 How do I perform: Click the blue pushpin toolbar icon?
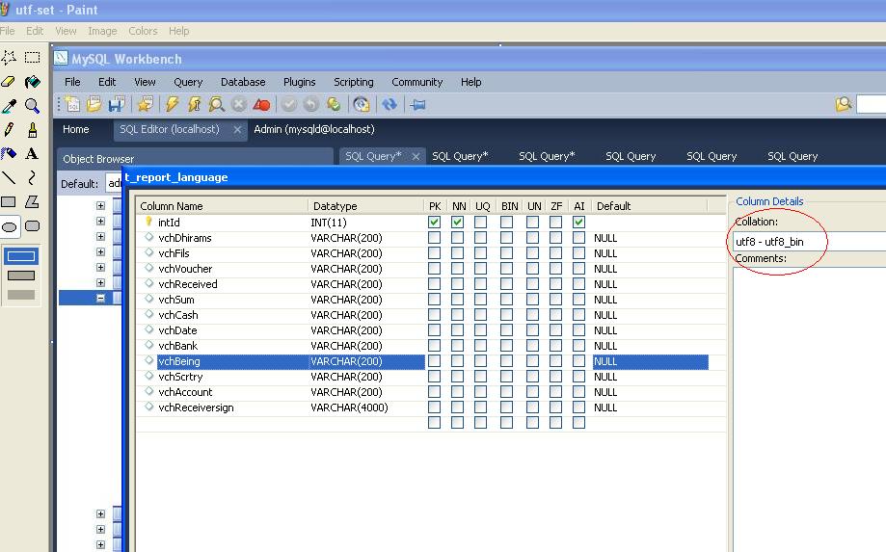[x=418, y=104]
